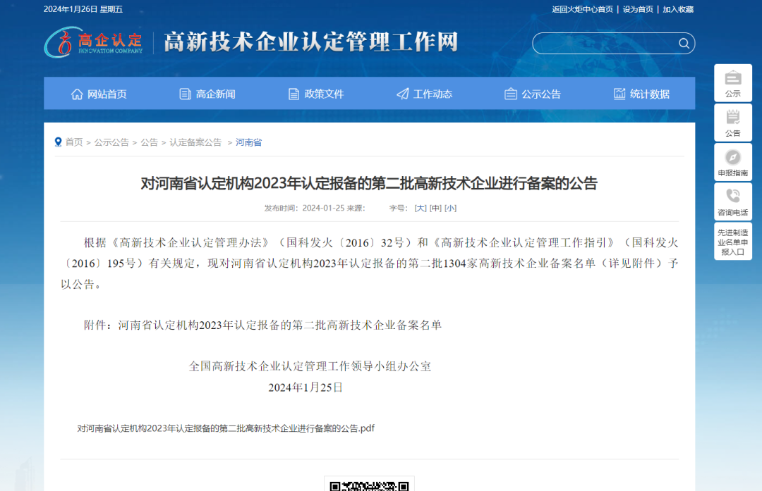Set font size to 小

[x=450, y=208]
